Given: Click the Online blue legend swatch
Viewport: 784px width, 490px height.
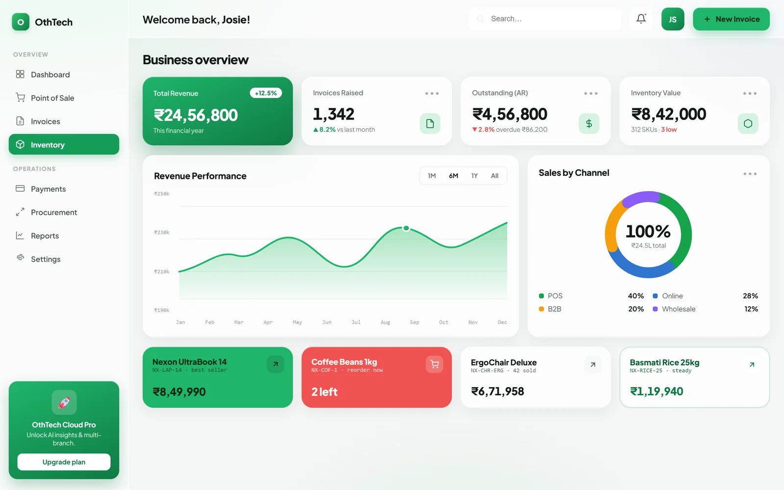Looking at the screenshot, I should pos(655,296).
